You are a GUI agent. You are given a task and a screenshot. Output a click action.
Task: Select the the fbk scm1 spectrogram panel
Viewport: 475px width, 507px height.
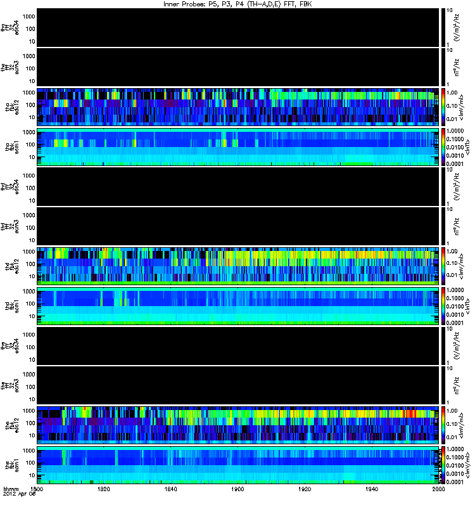tap(238, 465)
